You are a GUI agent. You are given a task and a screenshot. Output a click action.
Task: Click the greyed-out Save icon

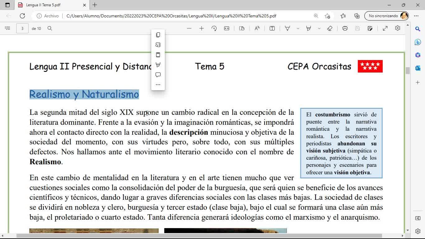pyautogui.click(x=357, y=28)
